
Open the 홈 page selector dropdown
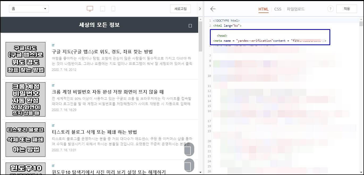coord(29,9)
